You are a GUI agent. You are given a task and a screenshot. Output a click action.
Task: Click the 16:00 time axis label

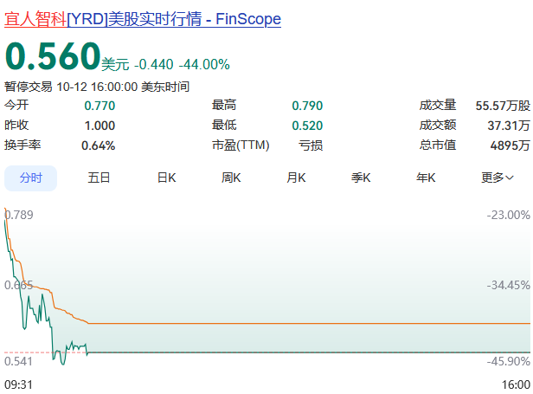(516, 384)
